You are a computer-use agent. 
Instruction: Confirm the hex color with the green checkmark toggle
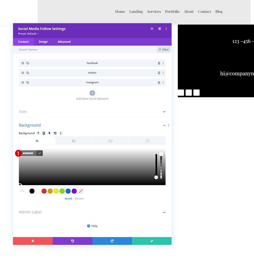click(40, 153)
